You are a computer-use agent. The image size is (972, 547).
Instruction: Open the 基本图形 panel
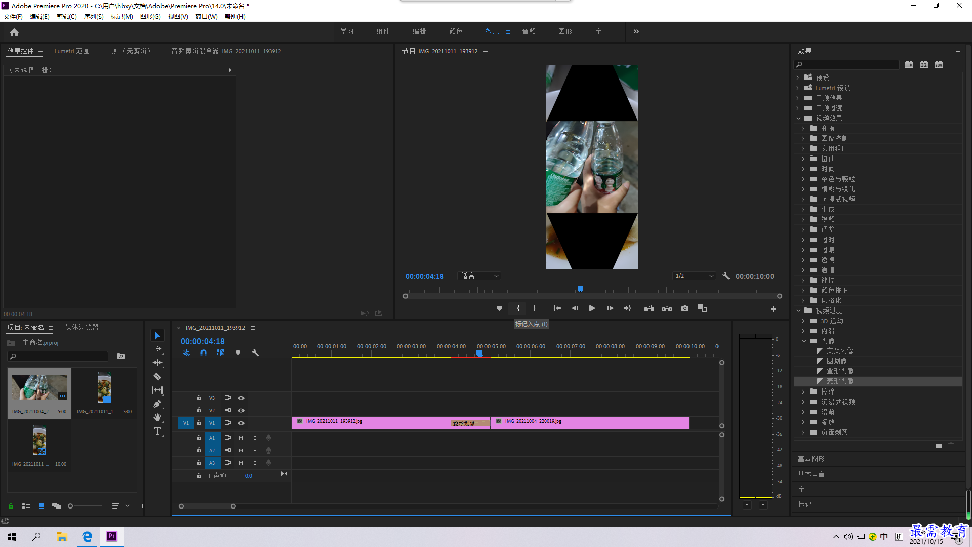click(x=811, y=459)
